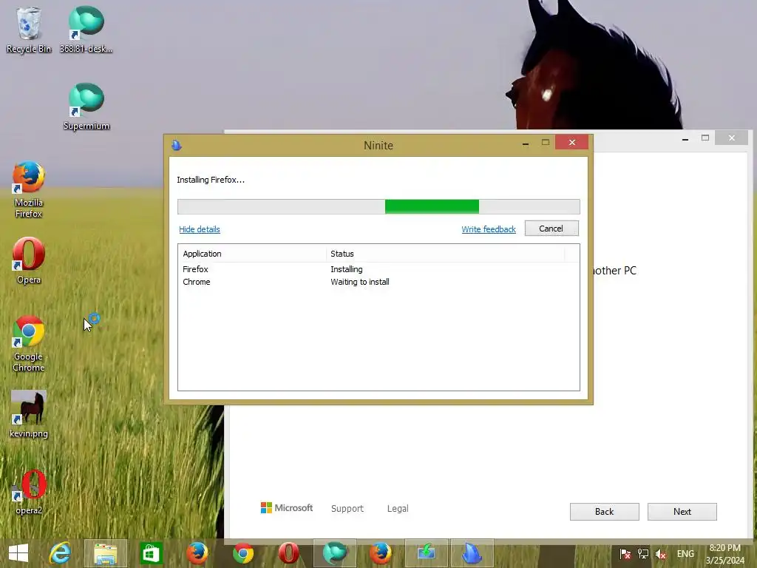Viewport: 757px width, 568px height.
Task: Click the Application column header
Action: [252, 254]
